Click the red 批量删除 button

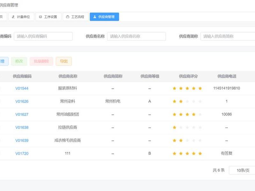click(41, 61)
